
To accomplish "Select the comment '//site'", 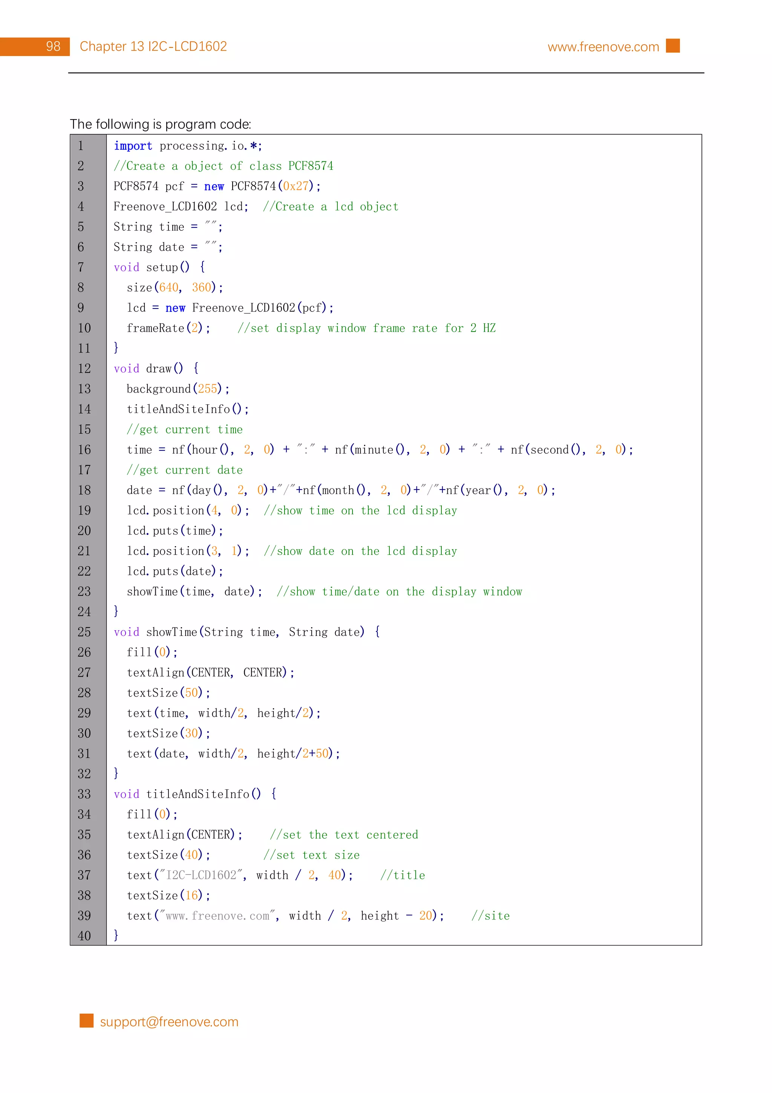I will pyautogui.click(x=490, y=915).
